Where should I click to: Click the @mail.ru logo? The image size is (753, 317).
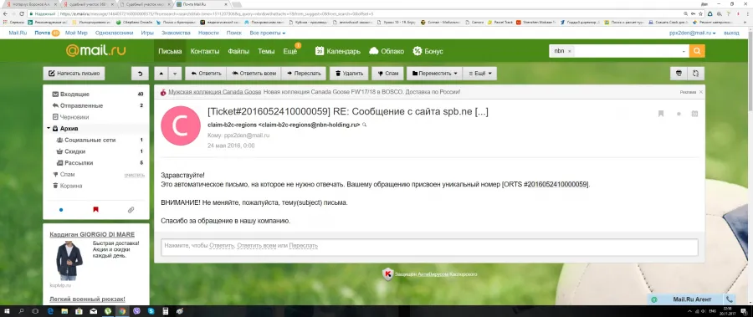coord(96,51)
